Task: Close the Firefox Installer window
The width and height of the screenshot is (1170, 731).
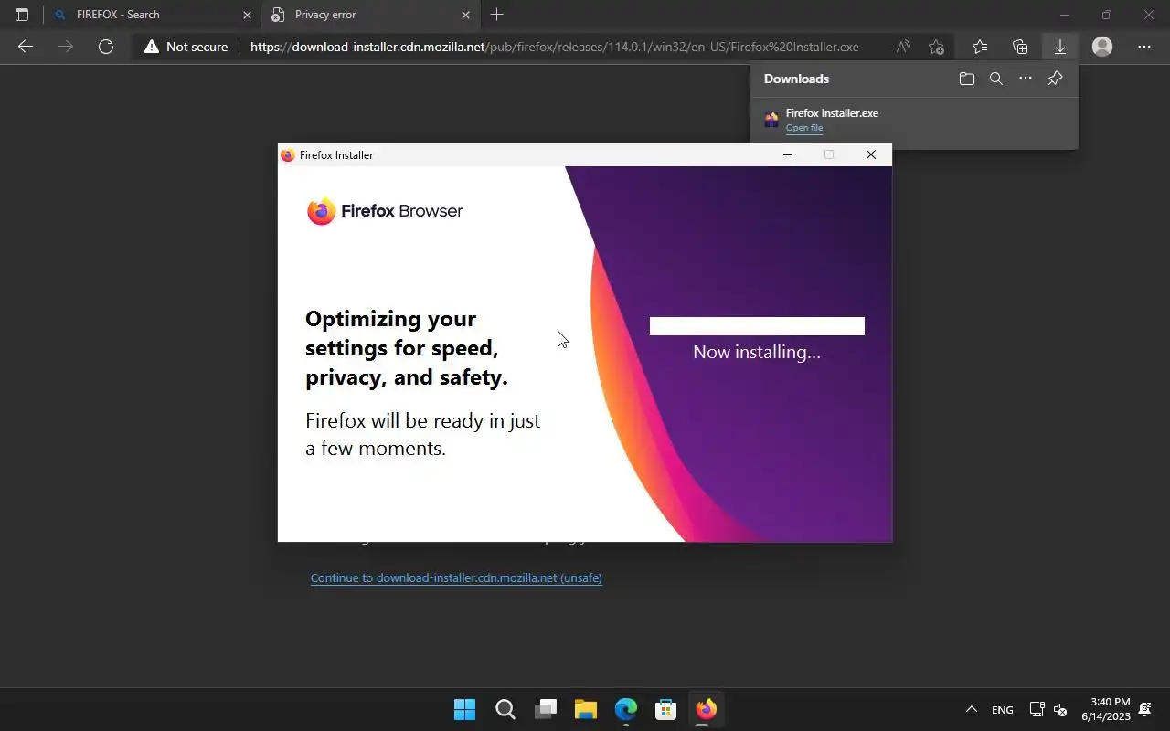Action: [871, 155]
